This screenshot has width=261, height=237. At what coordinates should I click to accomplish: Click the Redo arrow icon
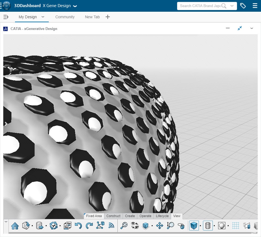(x=89, y=226)
